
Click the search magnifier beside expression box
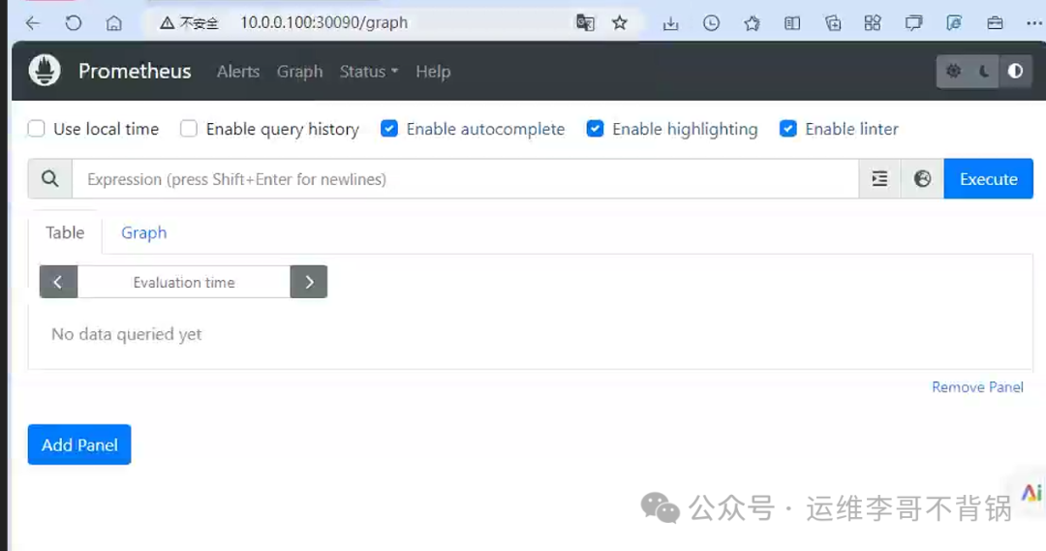click(x=50, y=179)
